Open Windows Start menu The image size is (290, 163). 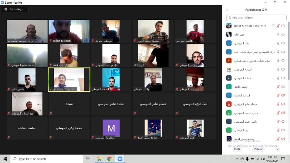coord(5,159)
